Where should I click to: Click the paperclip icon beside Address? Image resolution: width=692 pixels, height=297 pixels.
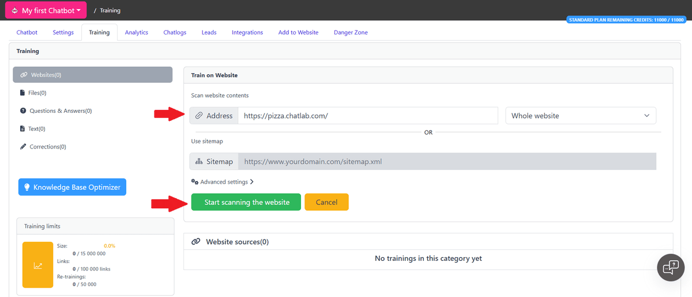(199, 116)
